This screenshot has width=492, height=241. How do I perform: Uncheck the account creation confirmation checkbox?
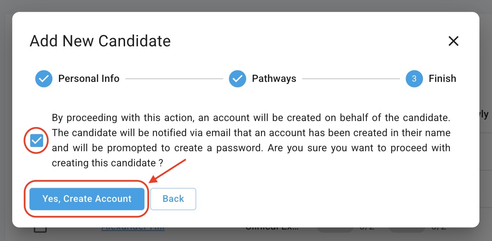tap(37, 140)
